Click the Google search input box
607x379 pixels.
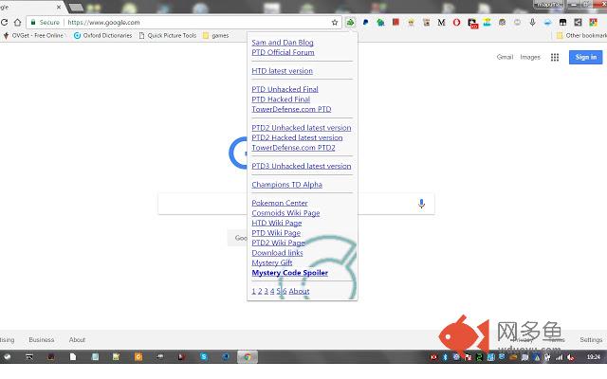tap(296, 204)
